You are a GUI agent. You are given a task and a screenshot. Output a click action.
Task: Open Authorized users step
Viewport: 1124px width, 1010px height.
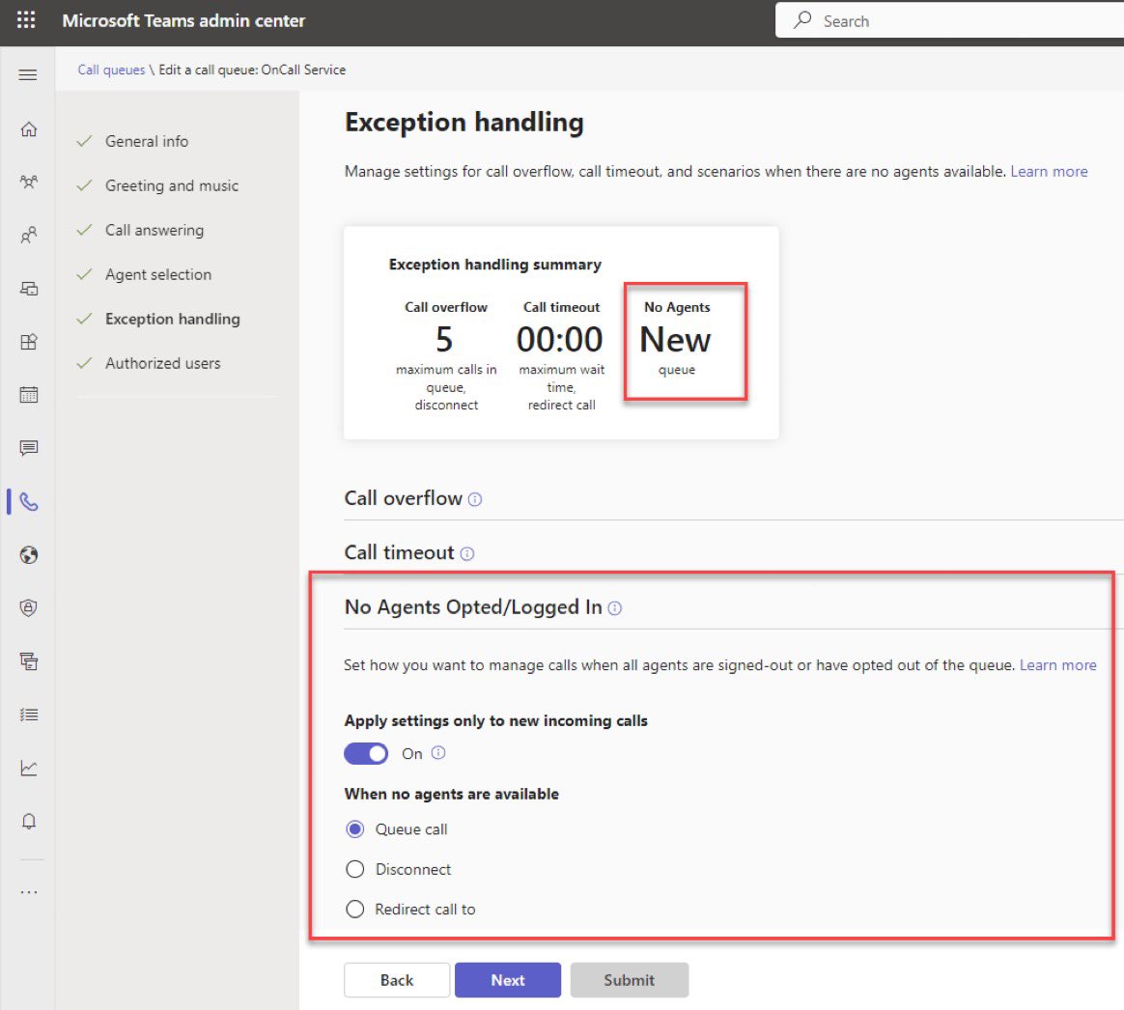(163, 363)
